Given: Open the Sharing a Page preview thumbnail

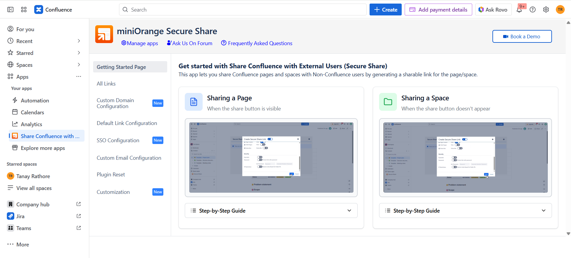Looking at the screenshot, I should (271, 158).
